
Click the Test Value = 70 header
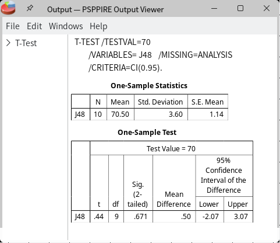(x=171, y=148)
